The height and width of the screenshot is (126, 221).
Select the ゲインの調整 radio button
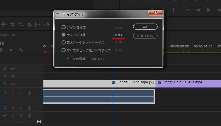tap(64, 35)
